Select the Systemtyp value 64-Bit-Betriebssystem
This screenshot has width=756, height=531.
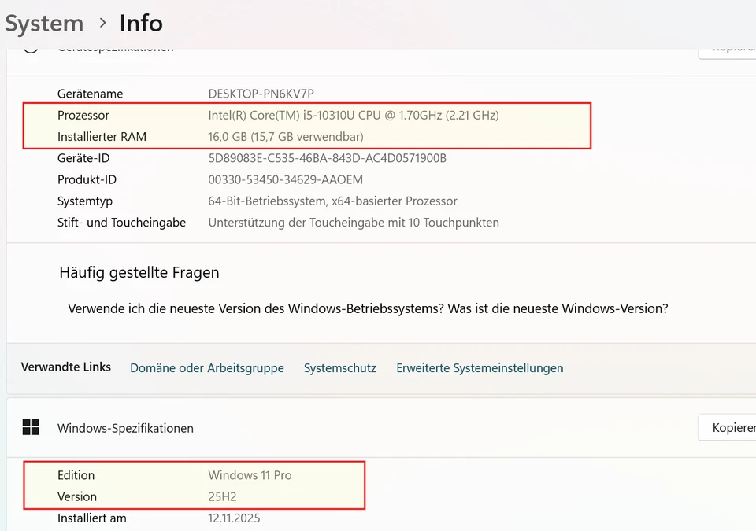click(332, 201)
